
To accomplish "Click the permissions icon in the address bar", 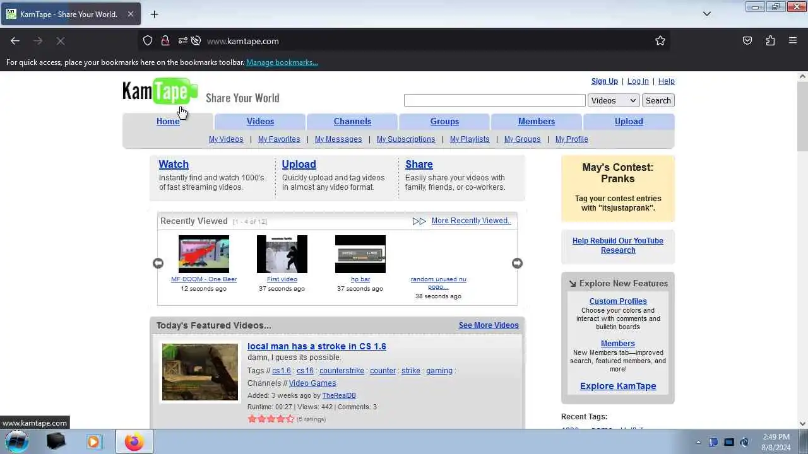I will click(x=182, y=41).
